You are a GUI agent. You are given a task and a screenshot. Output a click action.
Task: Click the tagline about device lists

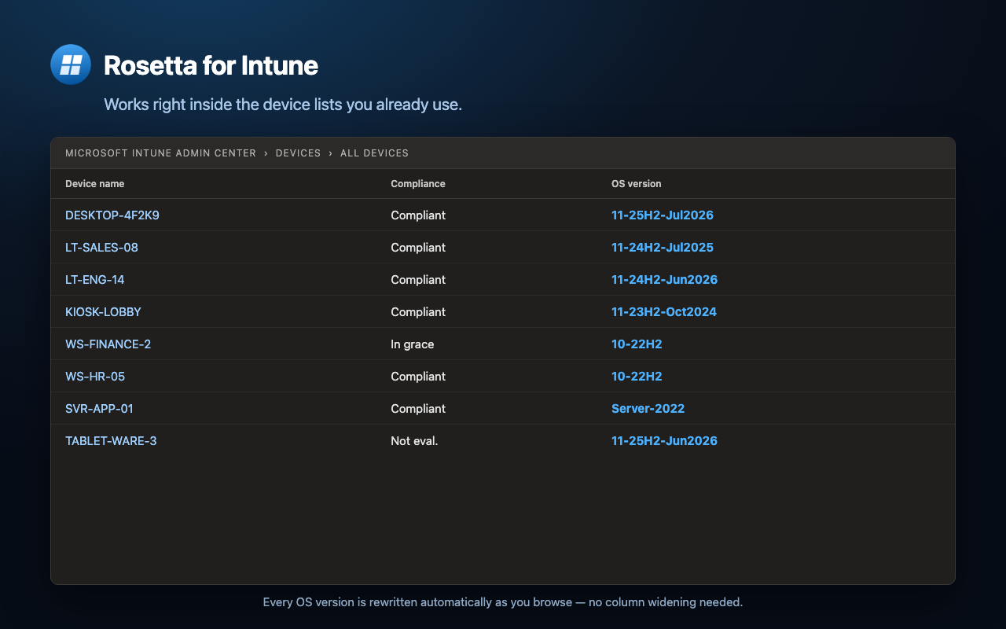click(283, 105)
